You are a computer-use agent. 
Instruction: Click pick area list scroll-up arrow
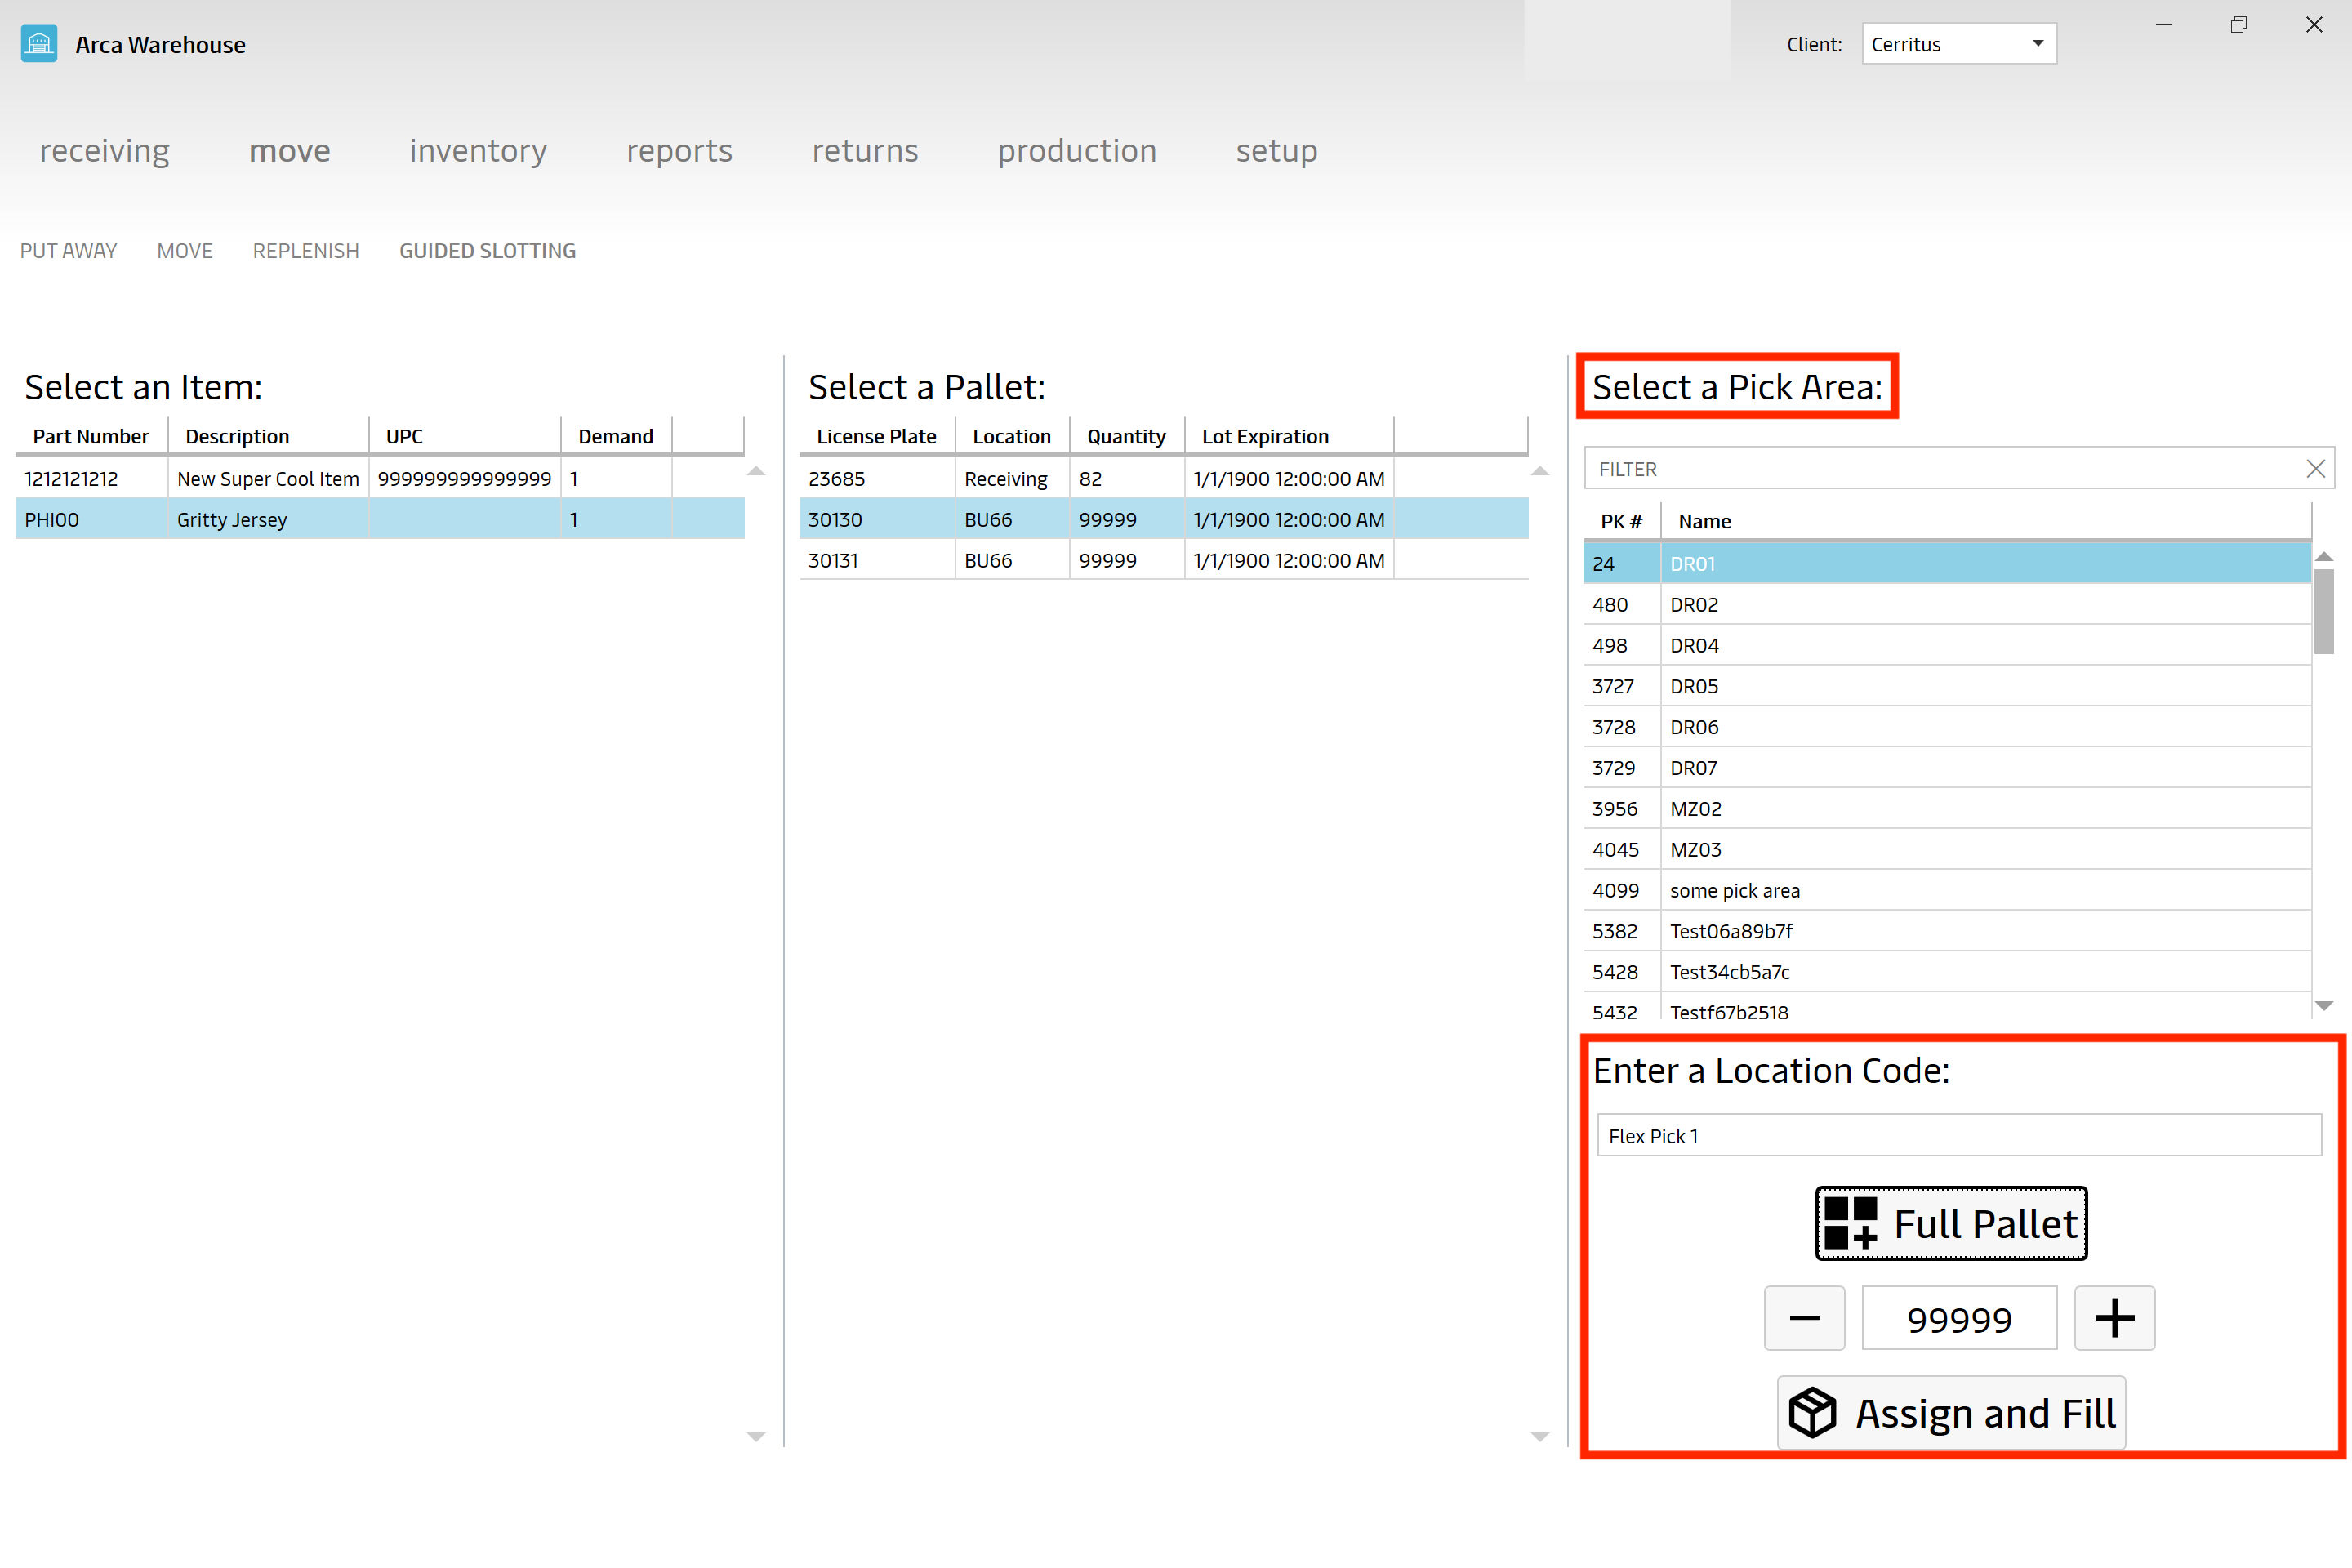click(x=2324, y=556)
